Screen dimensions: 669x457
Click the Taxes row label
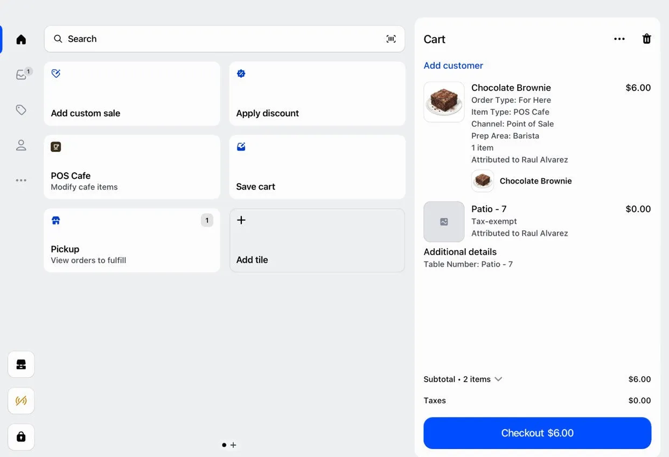[435, 400]
